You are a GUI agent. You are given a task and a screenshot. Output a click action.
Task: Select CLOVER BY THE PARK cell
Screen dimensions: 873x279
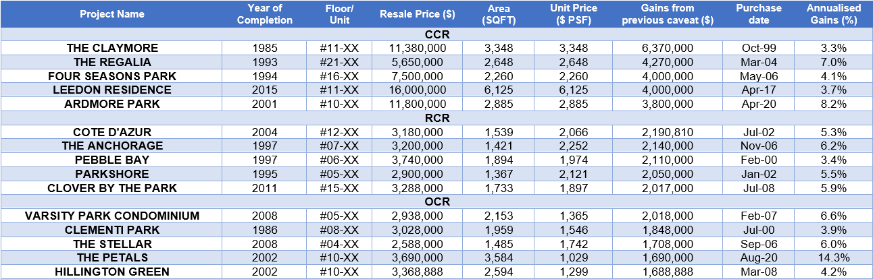tap(112, 188)
